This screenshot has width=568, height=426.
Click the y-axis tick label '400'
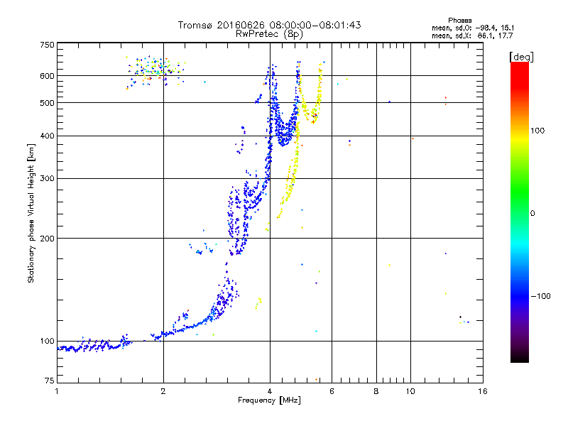point(47,136)
